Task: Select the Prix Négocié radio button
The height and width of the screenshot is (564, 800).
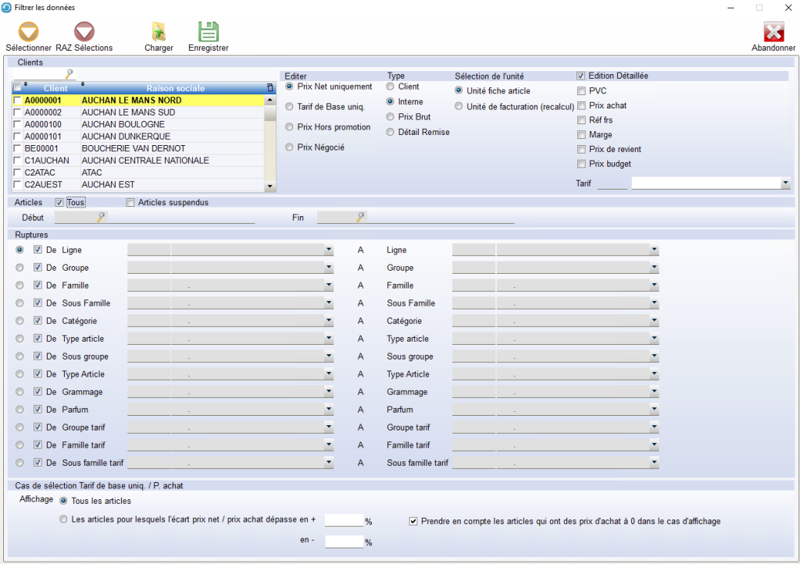Action: coord(290,147)
